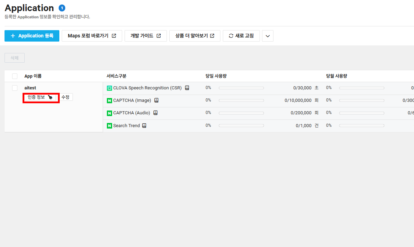Click the 당일 사용량 column header
Image resolution: width=414 pixels, height=247 pixels.
point(216,76)
